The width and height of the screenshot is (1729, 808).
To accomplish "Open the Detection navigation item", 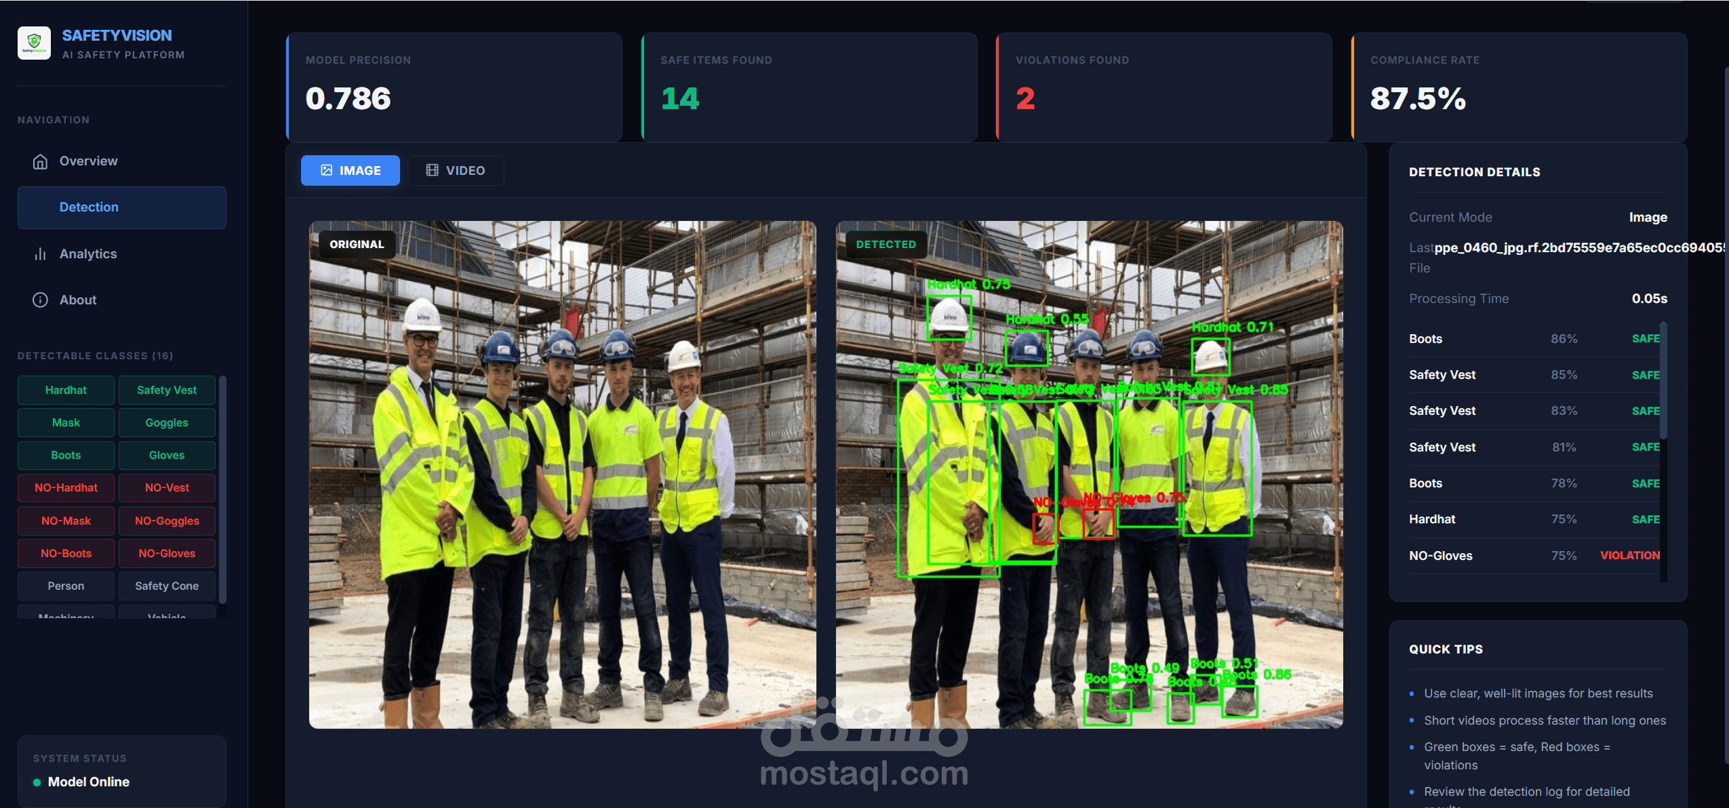I will tap(122, 207).
